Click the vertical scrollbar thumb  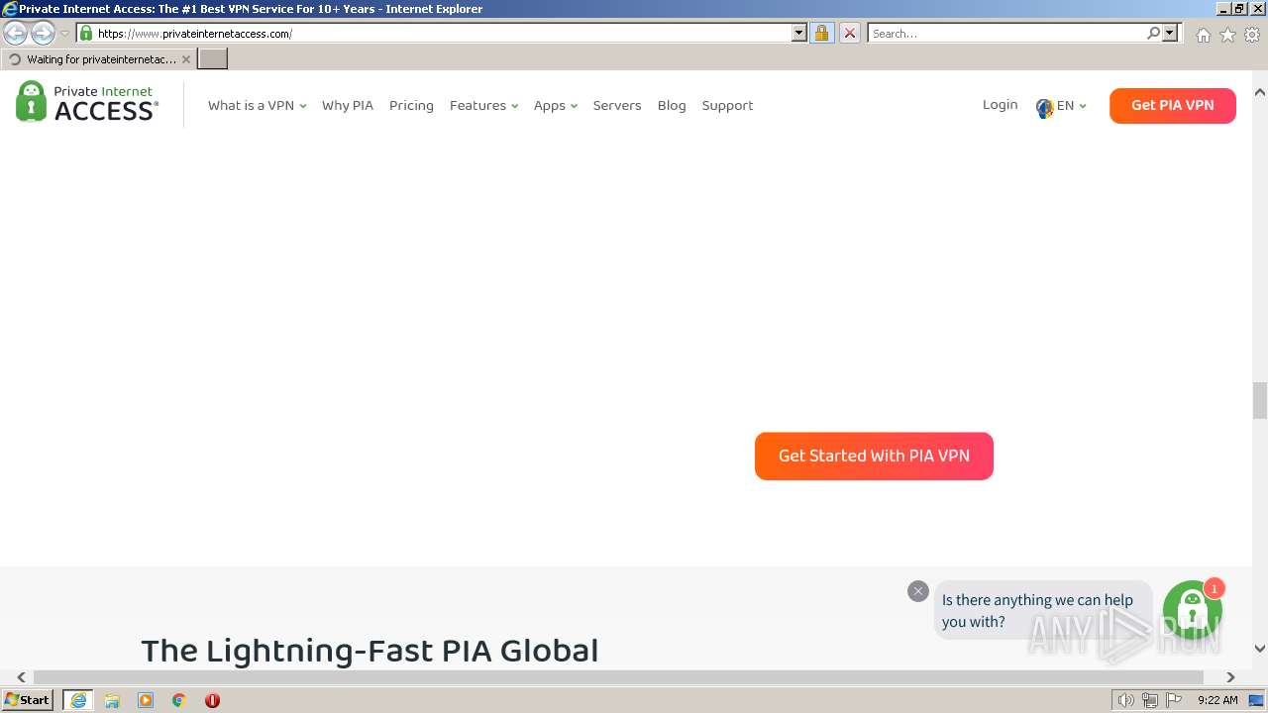[x=1260, y=400]
